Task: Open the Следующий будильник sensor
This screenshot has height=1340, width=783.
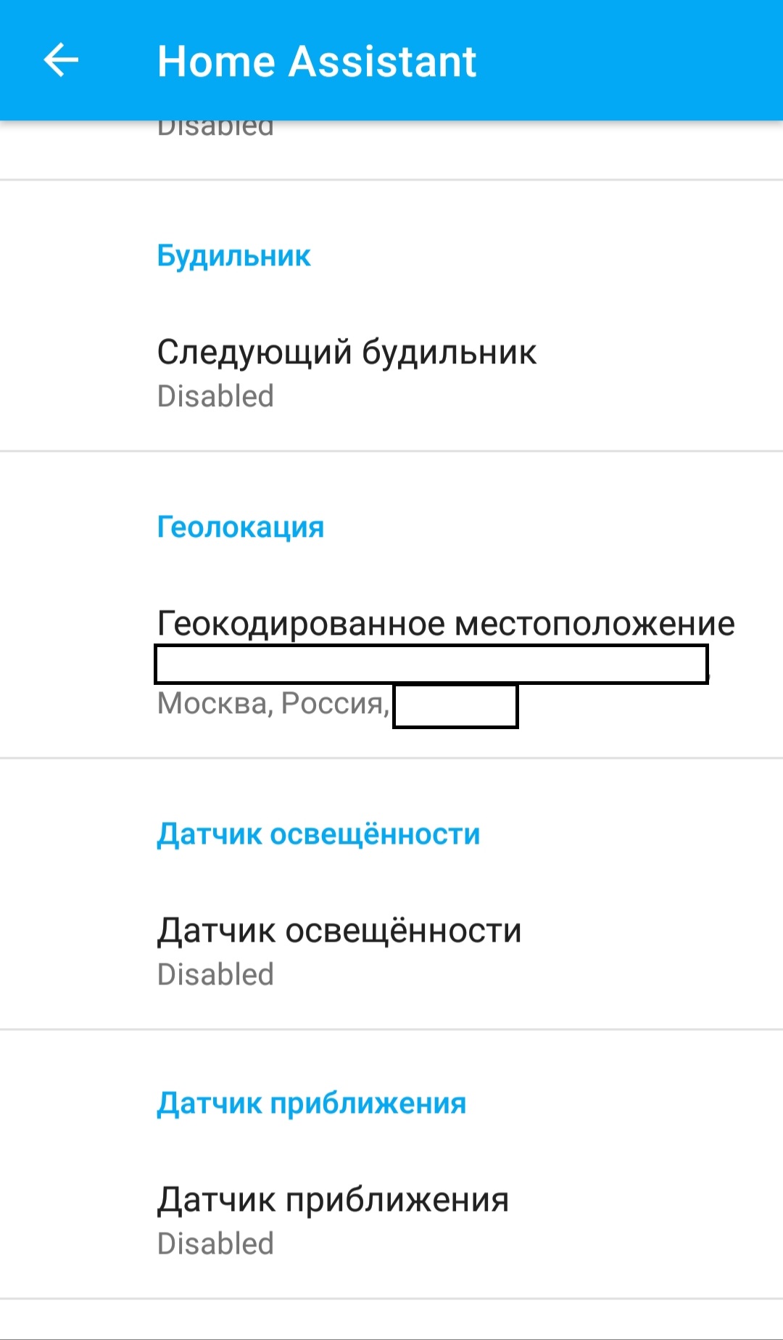Action: pyautogui.click(x=347, y=353)
